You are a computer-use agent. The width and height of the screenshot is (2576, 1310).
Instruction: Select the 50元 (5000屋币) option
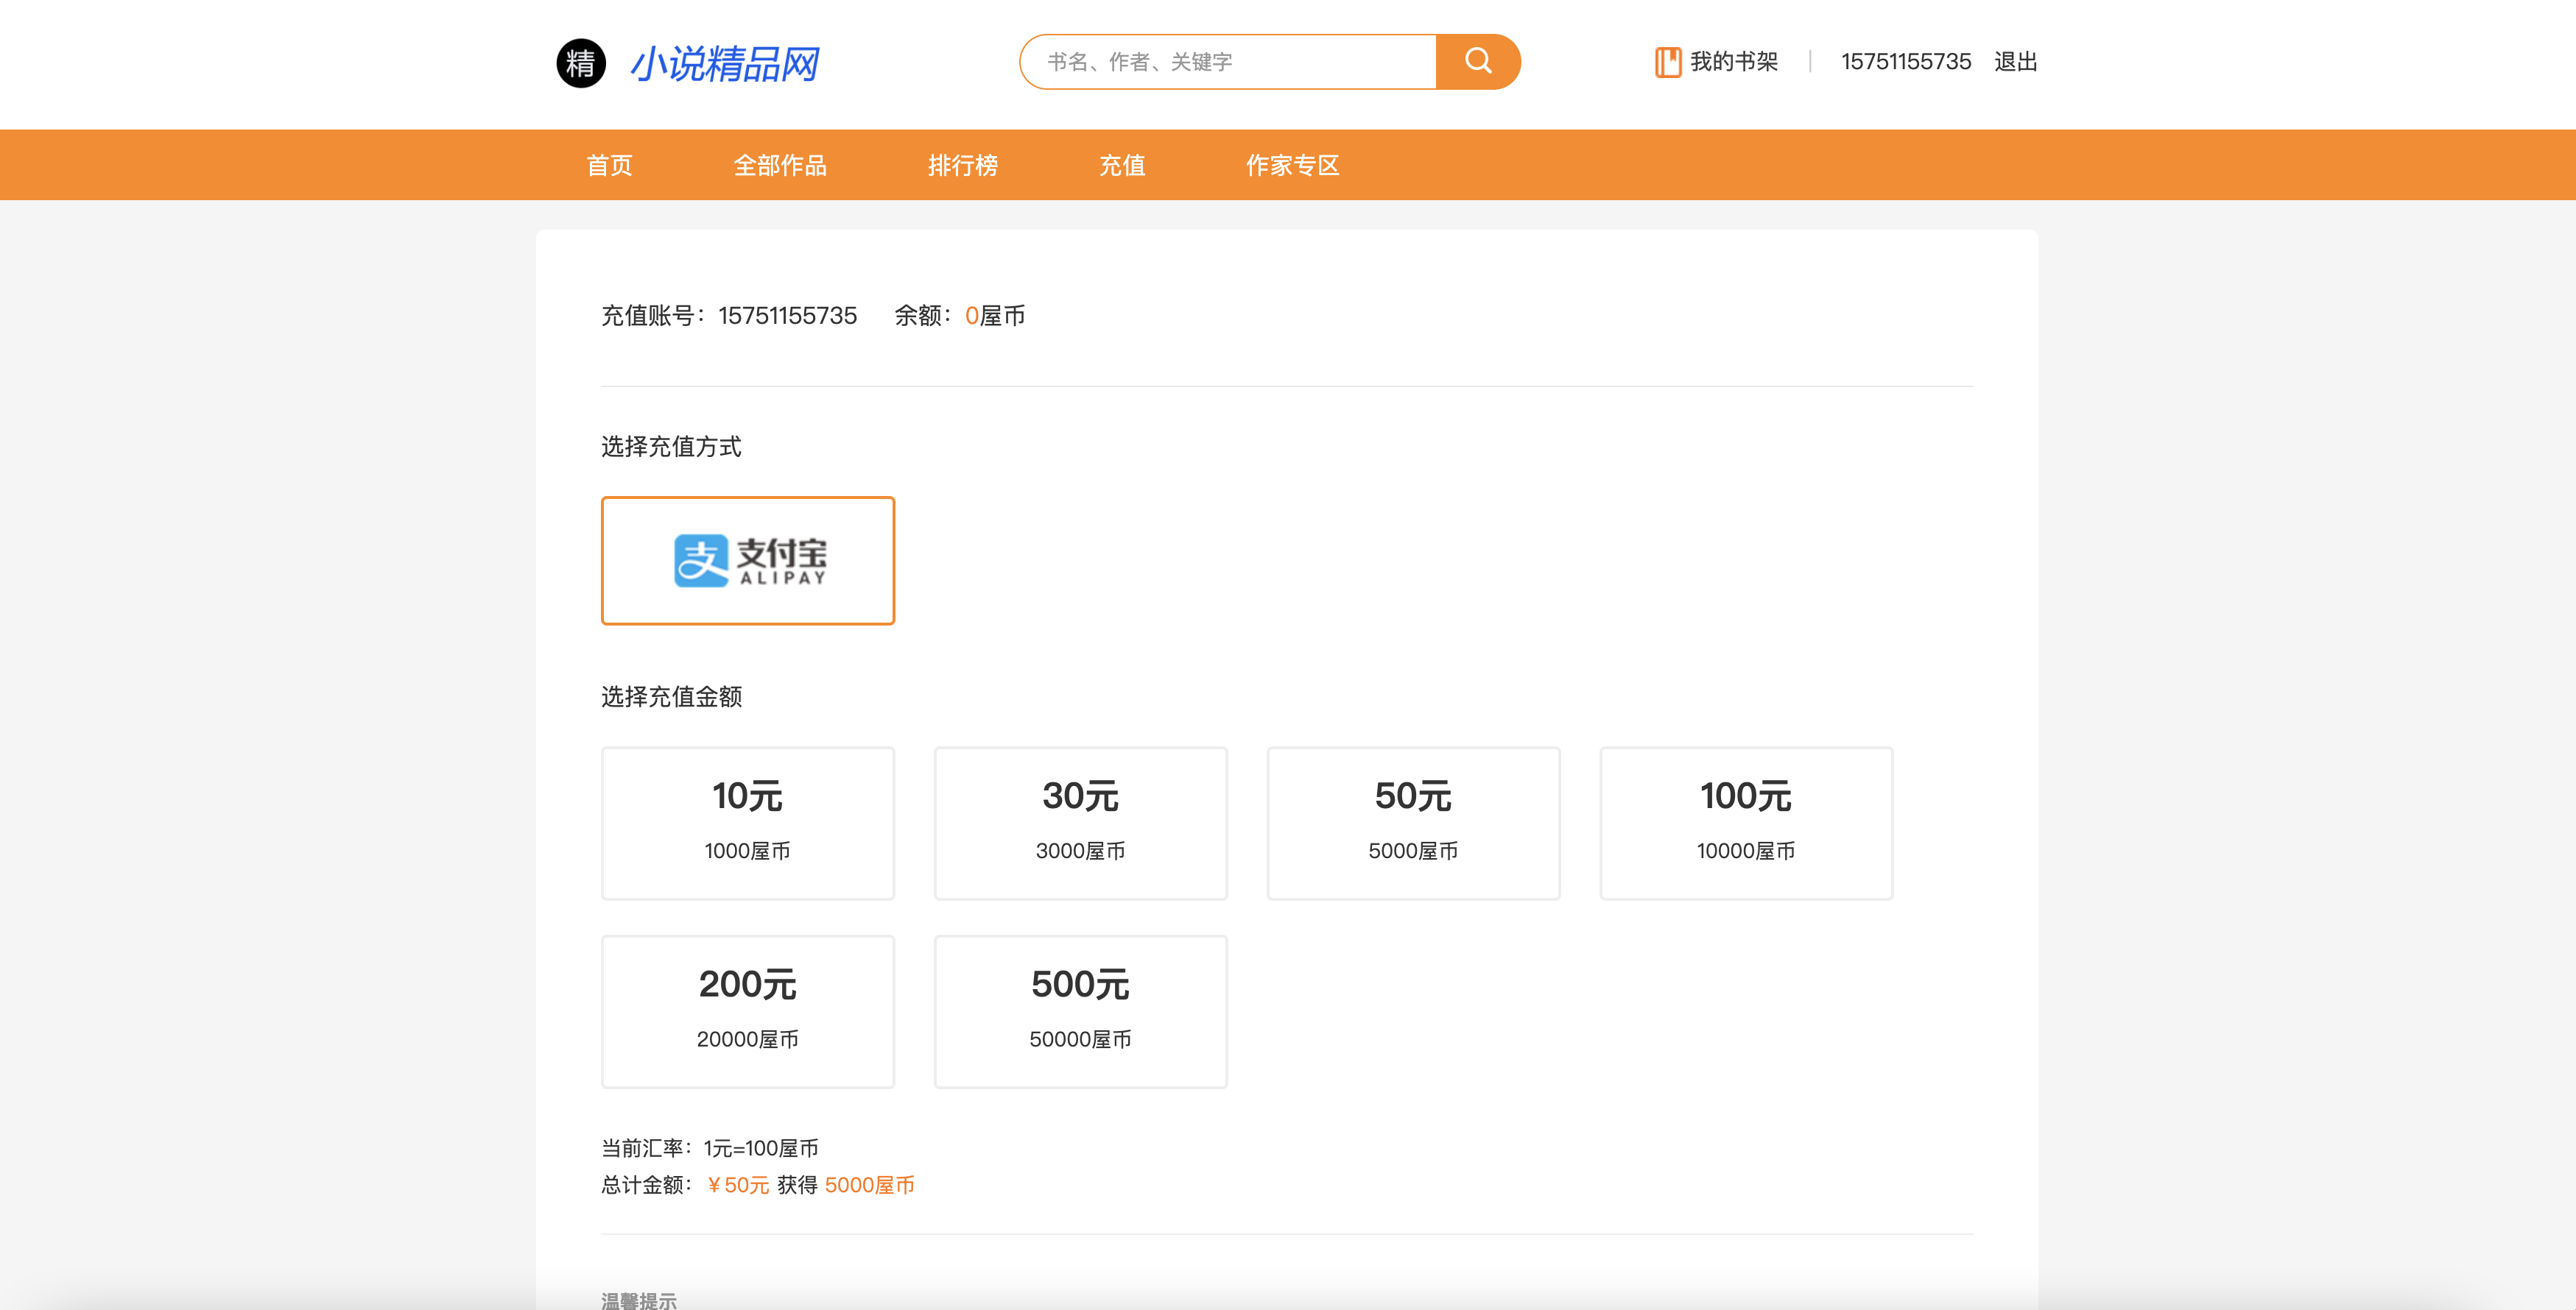click(1412, 822)
